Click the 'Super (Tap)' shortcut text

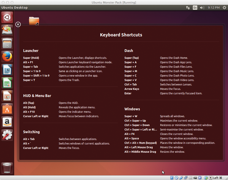click(x=131, y=58)
